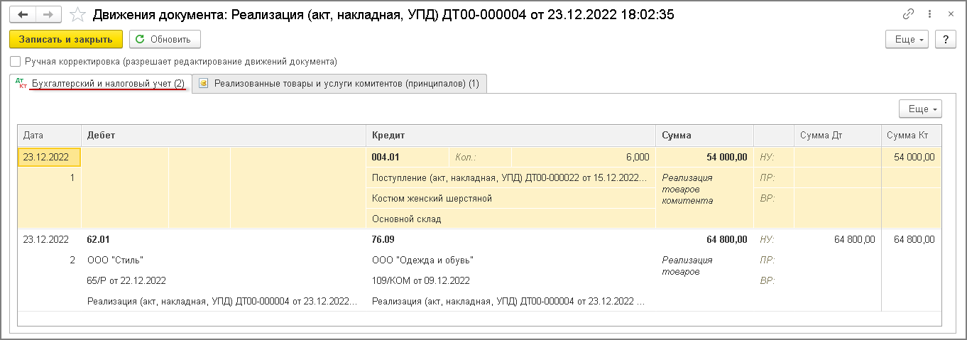This screenshot has height=340, width=967.
Task: Click the credit account 76.09 cell
Action: coord(382,239)
